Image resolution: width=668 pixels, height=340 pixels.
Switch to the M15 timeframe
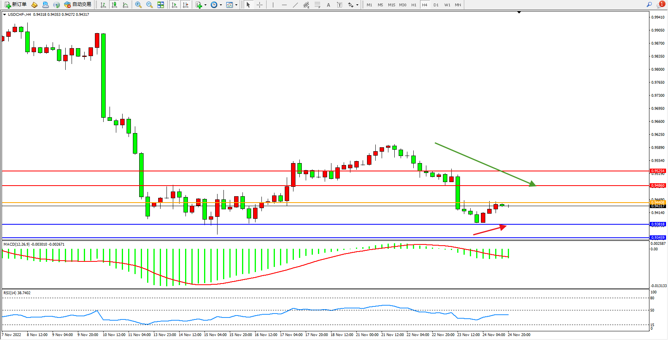[392, 5]
